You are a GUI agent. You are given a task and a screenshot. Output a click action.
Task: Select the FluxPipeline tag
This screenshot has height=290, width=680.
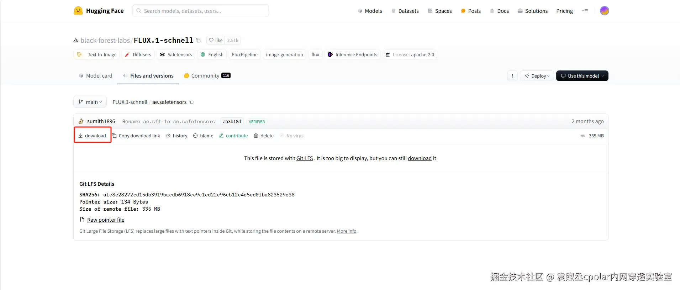pos(245,54)
